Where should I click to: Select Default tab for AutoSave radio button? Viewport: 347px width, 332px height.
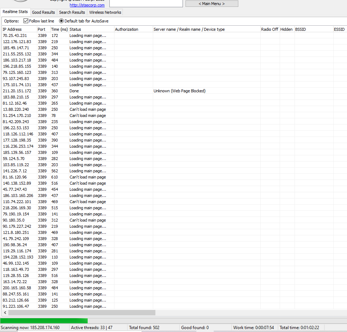click(61, 21)
